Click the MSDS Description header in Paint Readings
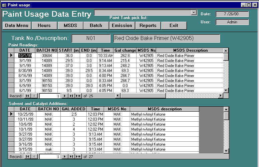 pyautogui.click(x=190, y=50)
